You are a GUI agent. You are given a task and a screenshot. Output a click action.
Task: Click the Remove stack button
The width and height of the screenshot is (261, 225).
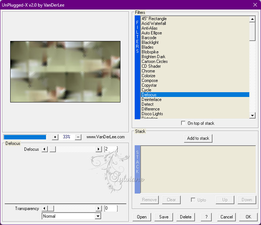pos(149,200)
